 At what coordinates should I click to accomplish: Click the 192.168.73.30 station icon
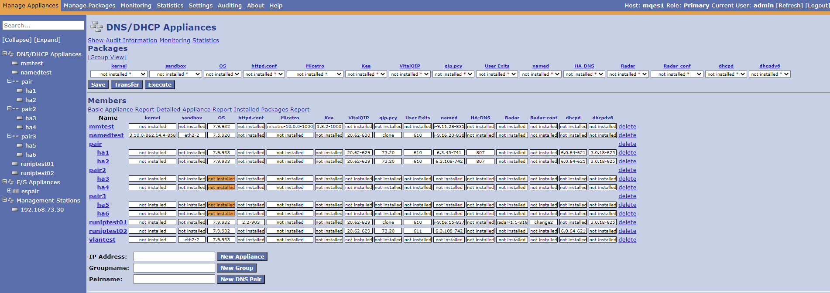coord(15,209)
